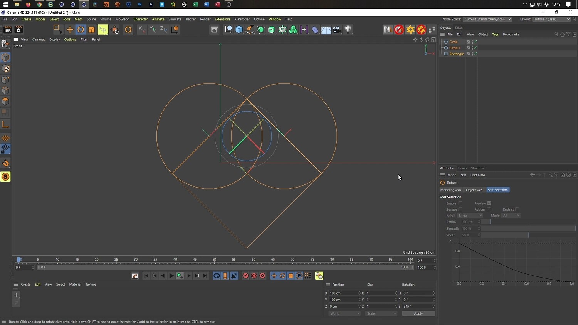Click the Cloner MoGraph icon

tap(293, 30)
